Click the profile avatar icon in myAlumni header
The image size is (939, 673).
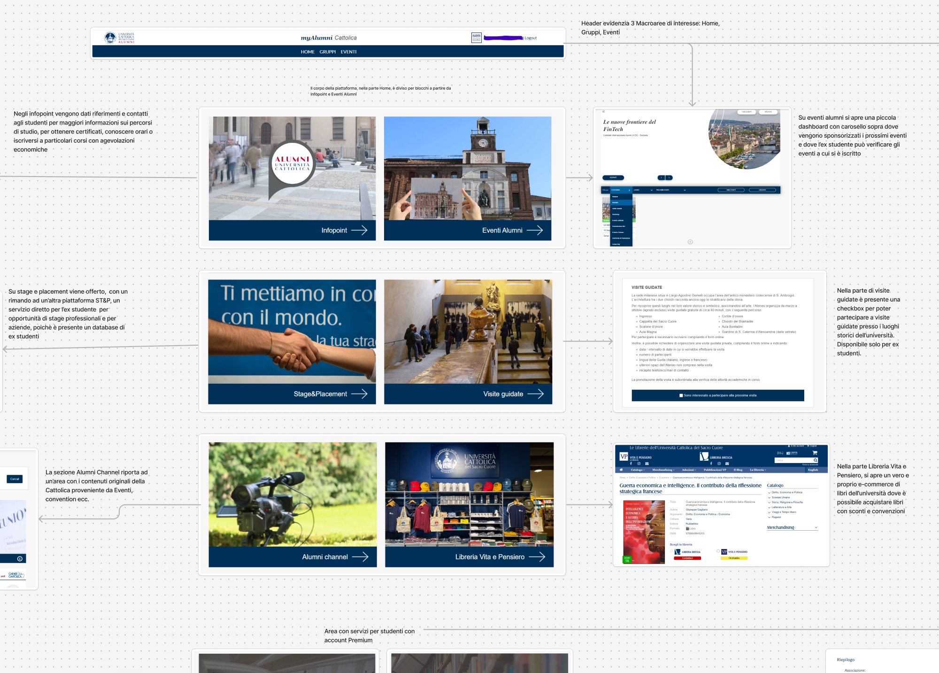(x=476, y=38)
